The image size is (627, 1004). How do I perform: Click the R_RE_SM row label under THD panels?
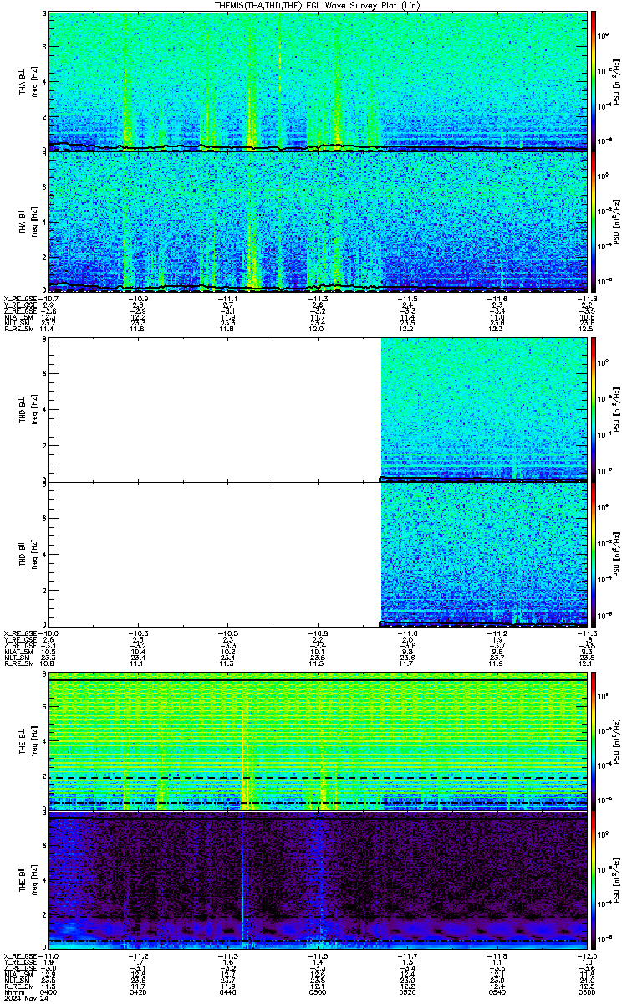click(x=18, y=663)
